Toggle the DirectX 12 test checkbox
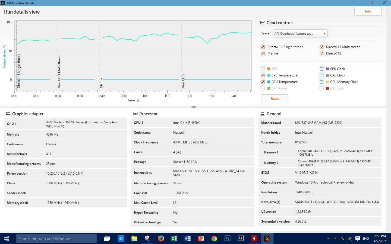 point(321,53)
